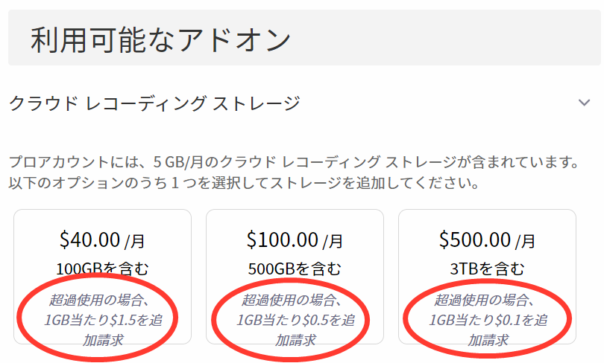Screen dimensions: 604x363
Task: Click the $0.5 per GB overage note
Action: coord(295,321)
